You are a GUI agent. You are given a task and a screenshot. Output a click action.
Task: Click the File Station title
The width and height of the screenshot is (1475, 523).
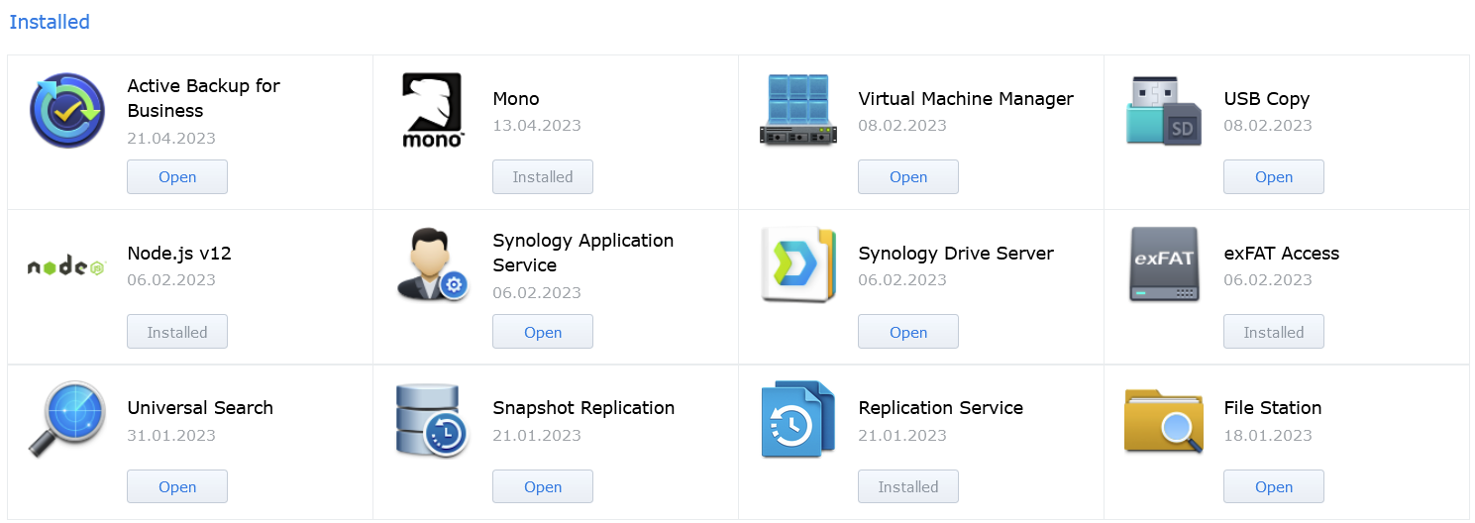pyautogui.click(x=1273, y=408)
